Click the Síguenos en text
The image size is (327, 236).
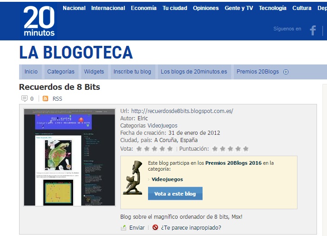(287, 29)
